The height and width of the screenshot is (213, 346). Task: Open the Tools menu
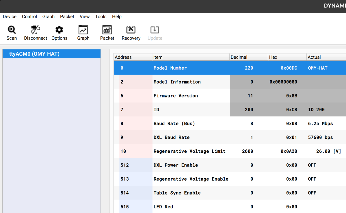coord(101,16)
